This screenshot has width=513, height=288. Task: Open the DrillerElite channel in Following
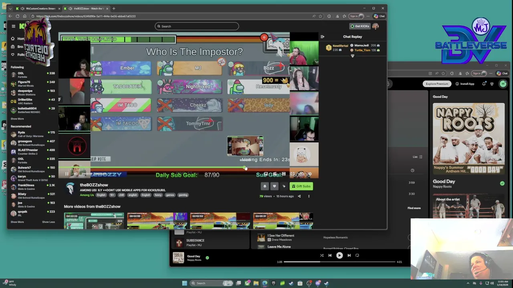[33, 101]
